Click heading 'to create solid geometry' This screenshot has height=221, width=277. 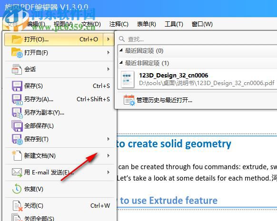click(x=174, y=144)
